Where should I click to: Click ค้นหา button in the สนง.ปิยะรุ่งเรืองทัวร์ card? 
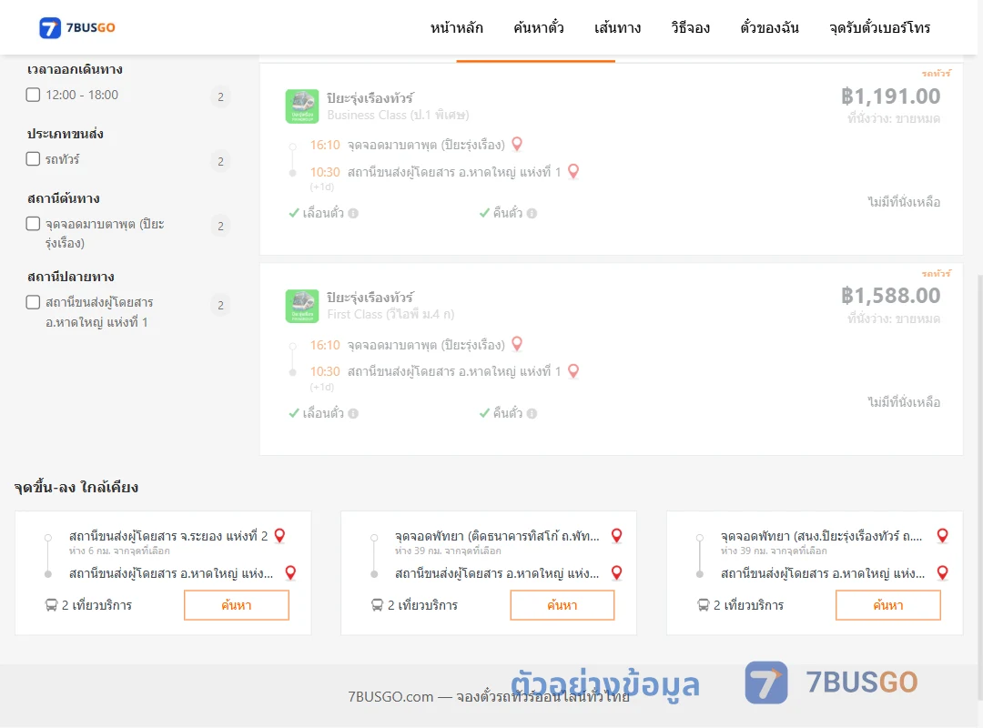[x=888, y=605]
